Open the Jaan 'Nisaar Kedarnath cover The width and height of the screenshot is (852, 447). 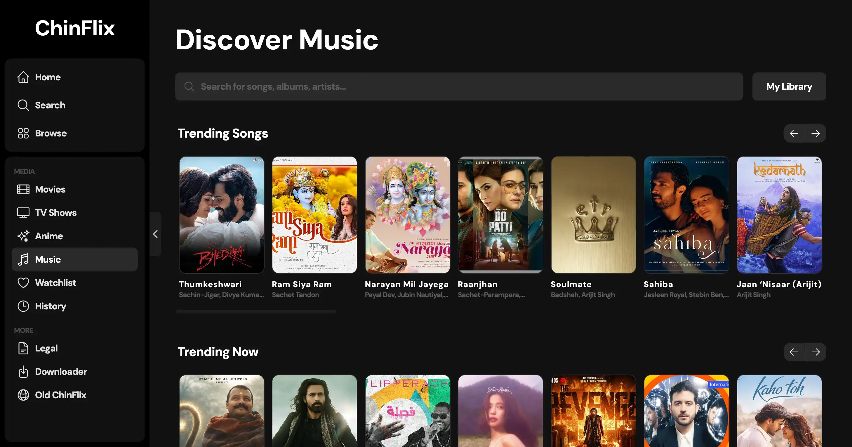[x=779, y=215]
